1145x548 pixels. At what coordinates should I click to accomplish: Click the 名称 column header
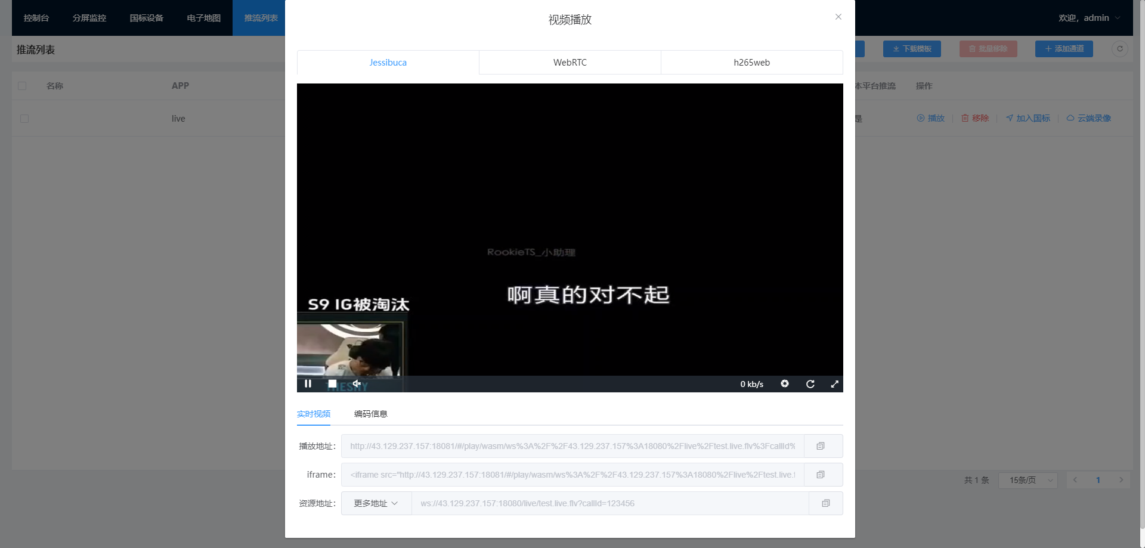55,86
